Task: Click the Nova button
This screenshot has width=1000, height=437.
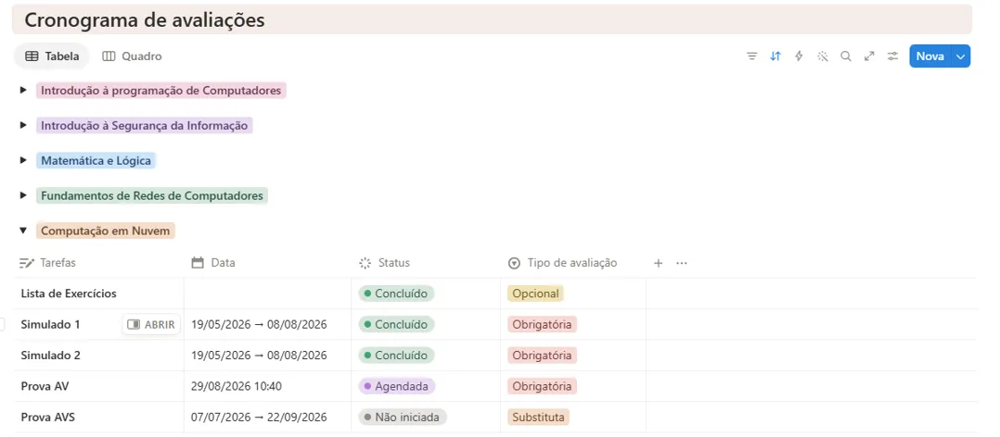Action: (x=929, y=56)
